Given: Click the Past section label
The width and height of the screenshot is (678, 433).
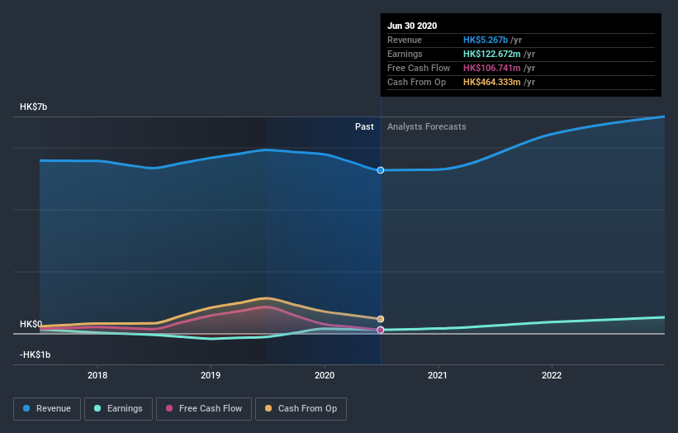Looking at the screenshot, I should click(x=364, y=126).
